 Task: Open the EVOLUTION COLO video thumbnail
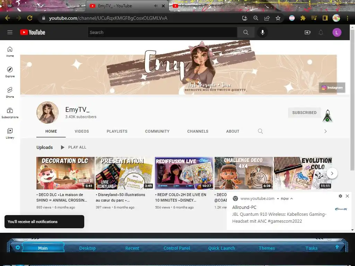click(303, 173)
